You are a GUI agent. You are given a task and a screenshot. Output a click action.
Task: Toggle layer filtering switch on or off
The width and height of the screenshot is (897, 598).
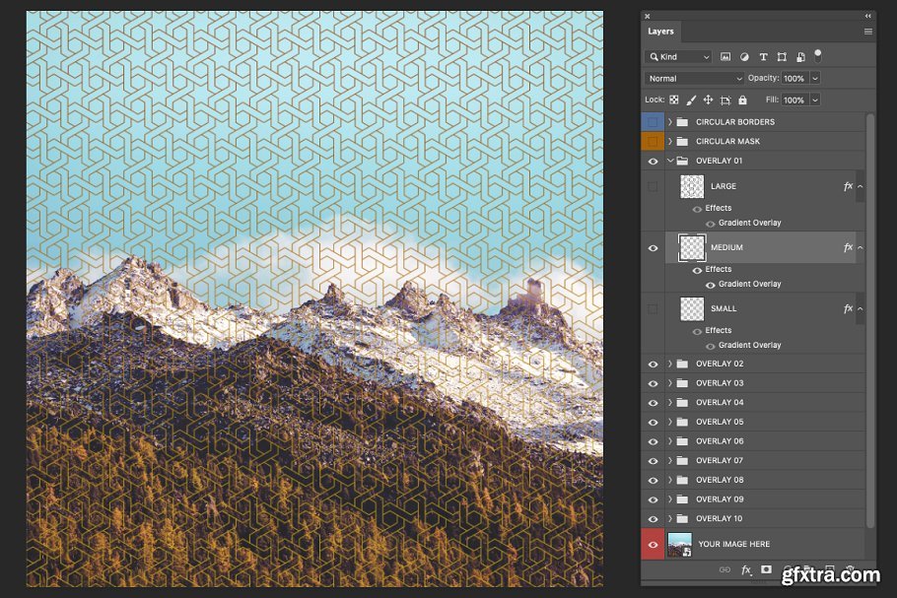pyautogui.click(x=817, y=56)
